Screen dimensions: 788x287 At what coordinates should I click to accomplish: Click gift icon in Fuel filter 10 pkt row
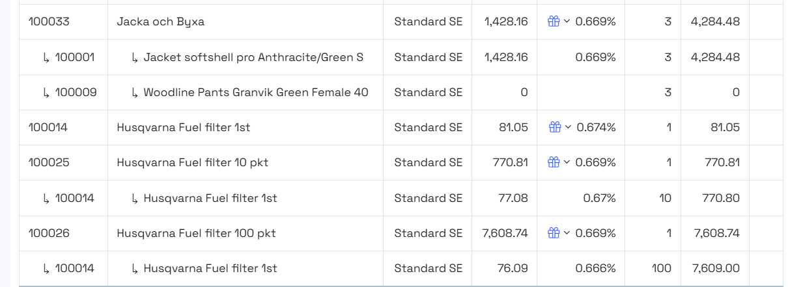554,162
